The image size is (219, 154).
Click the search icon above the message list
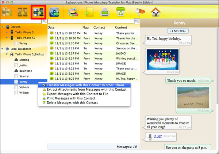point(137,21)
